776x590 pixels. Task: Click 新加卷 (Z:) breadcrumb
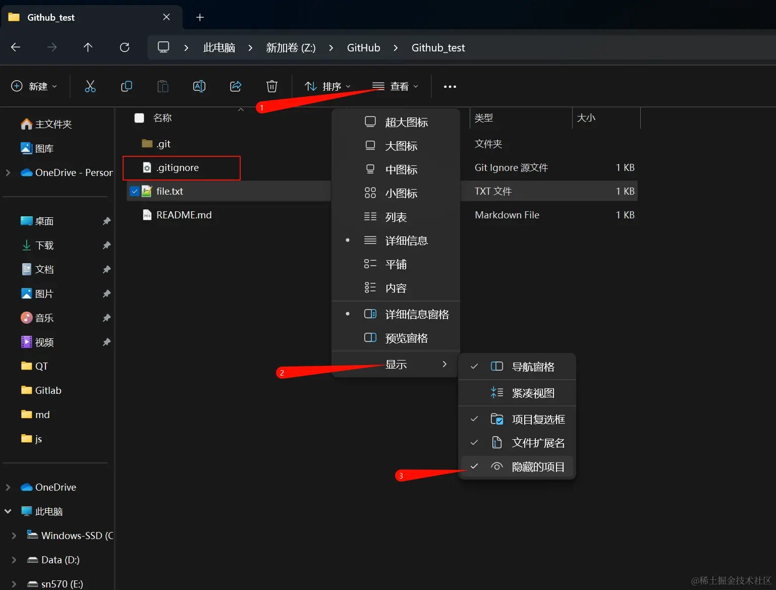[291, 47]
